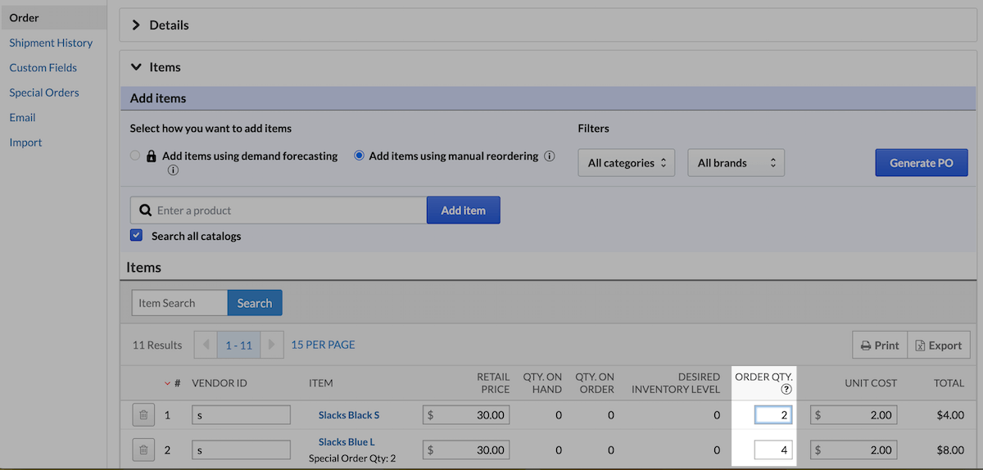This screenshot has width=983, height=470.
Task: Uncheck Search all catalogs checkbox
Action: 137,236
